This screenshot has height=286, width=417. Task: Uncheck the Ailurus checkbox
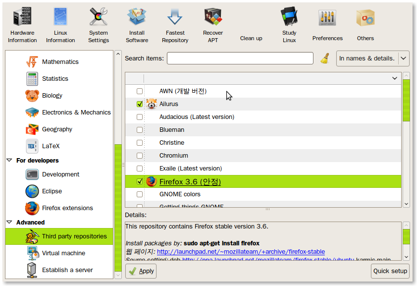pos(139,104)
